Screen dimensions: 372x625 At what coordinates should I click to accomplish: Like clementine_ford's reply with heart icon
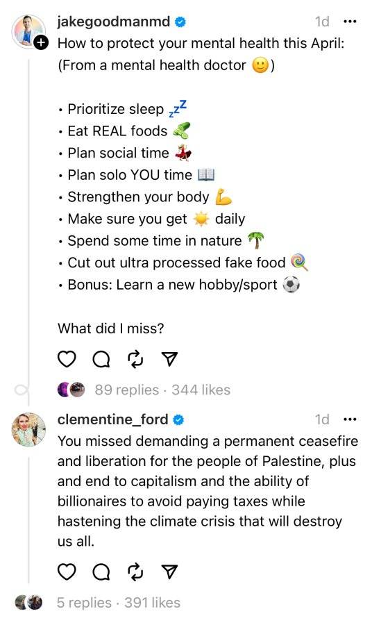click(67, 572)
